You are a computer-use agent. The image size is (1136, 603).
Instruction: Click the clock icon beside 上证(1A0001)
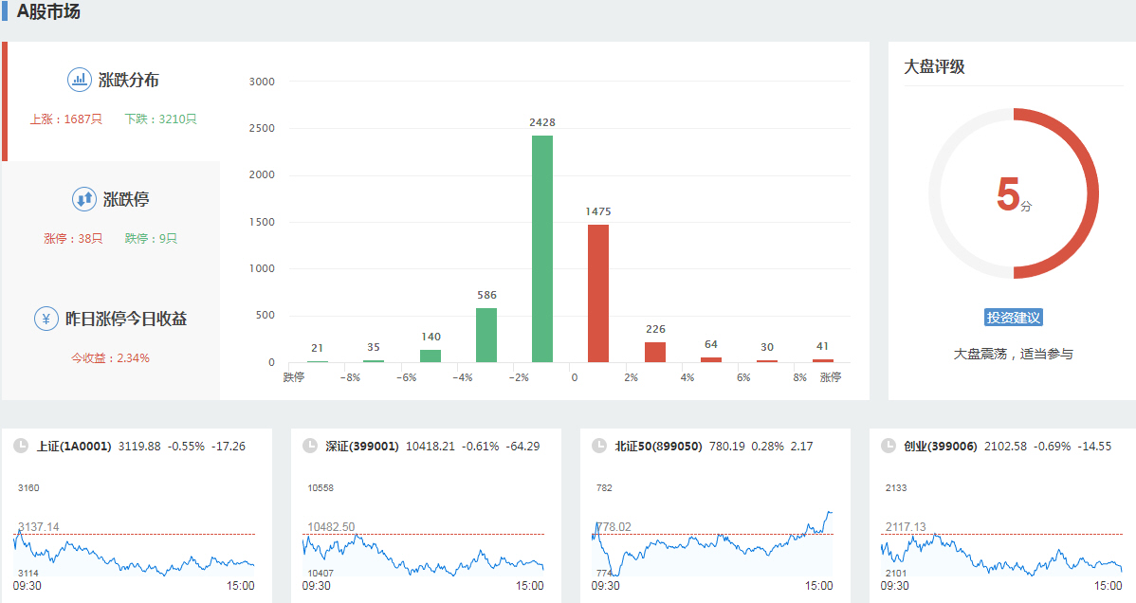tap(20, 446)
